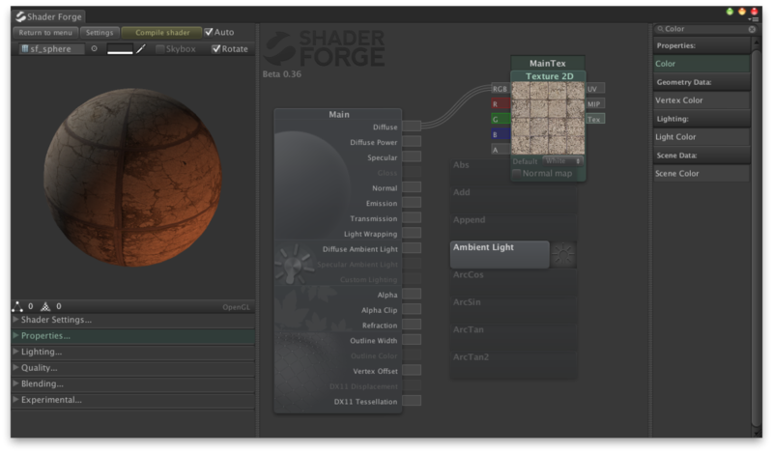Click the Ambient Light node button
The image size is (773, 453).
500,254
